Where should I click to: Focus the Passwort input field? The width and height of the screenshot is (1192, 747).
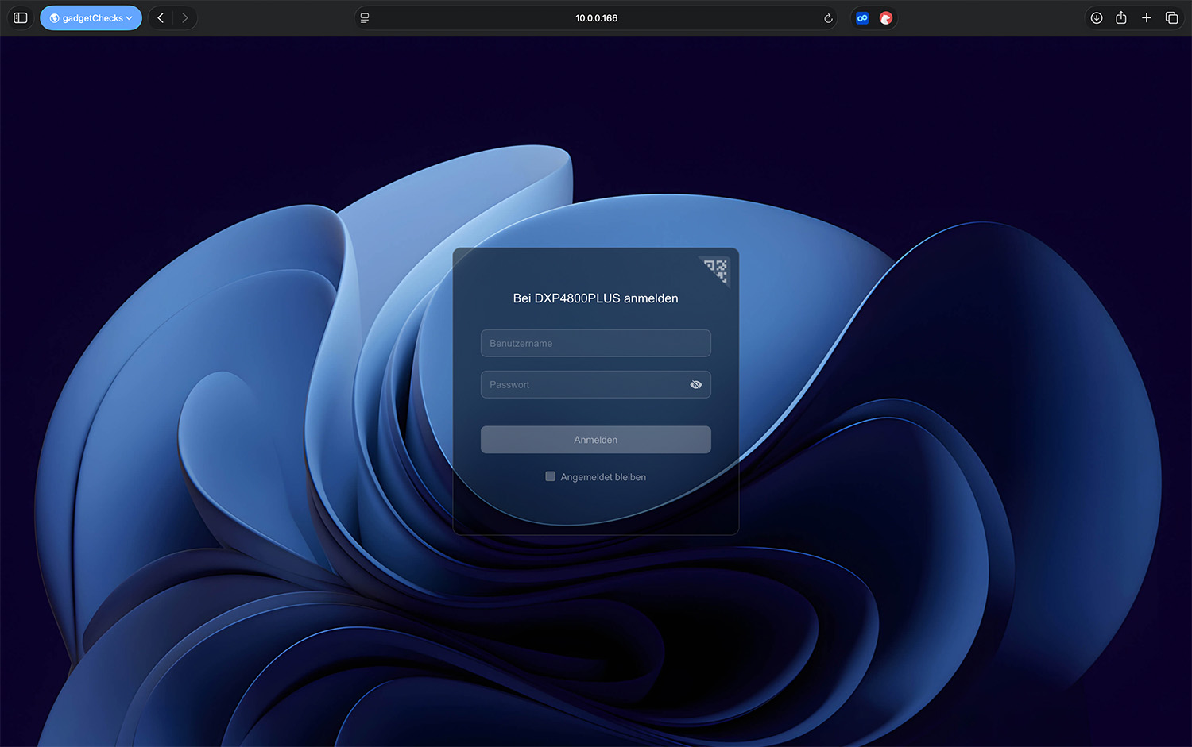[x=584, y=385]
